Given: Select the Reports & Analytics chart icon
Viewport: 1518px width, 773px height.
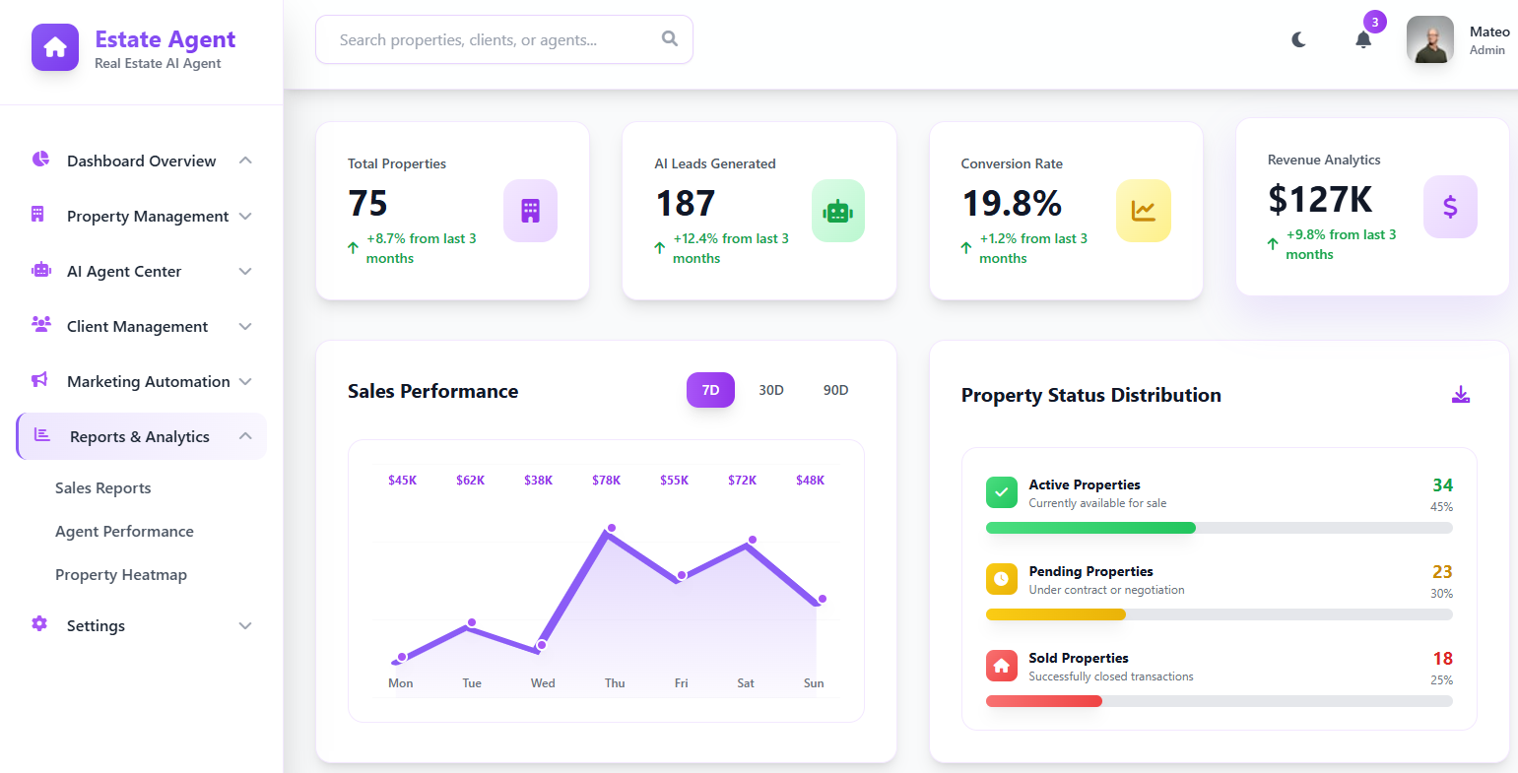Looking at the screenshot, I should pos(39,435).
